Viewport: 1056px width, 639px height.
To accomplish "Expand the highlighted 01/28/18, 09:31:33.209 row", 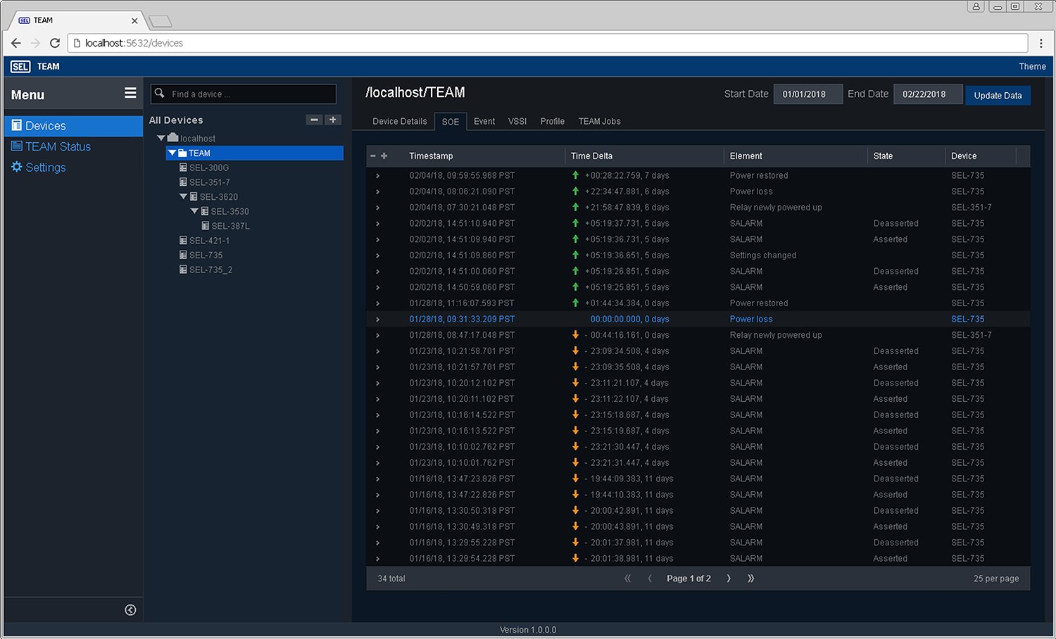I will pyautogui.click(x=378, y=319).
